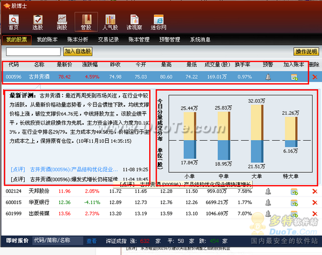The height and width of the screenshot is (255, 322).
Task: Click the 天邦股份 stock name
Action: 39,191
